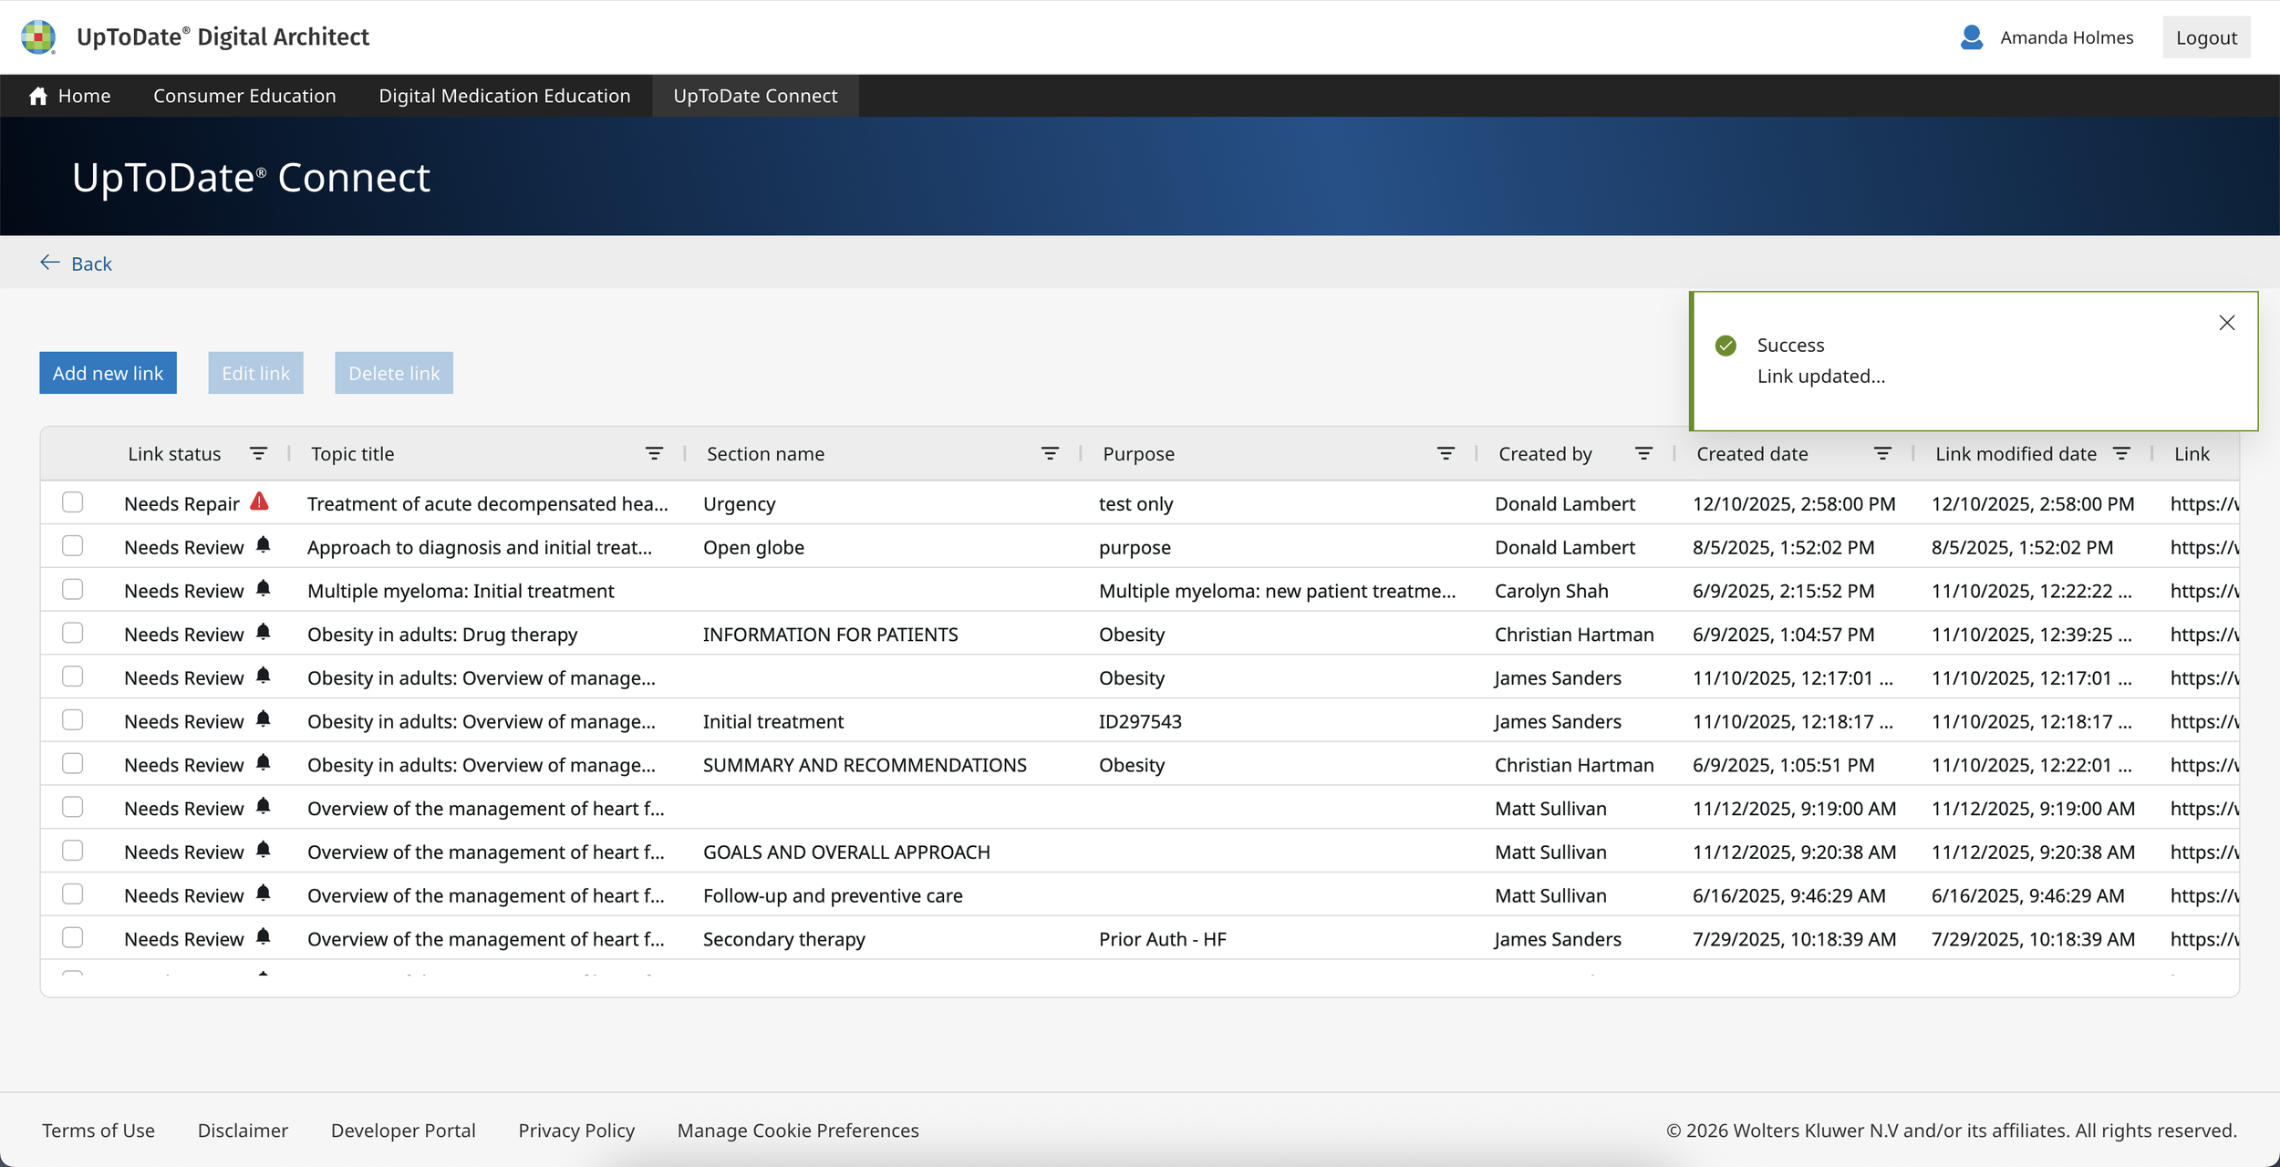This screenshot has width=2280, height=1167.
Task: Click the green Success checkmark icon
Action: 1726,346
